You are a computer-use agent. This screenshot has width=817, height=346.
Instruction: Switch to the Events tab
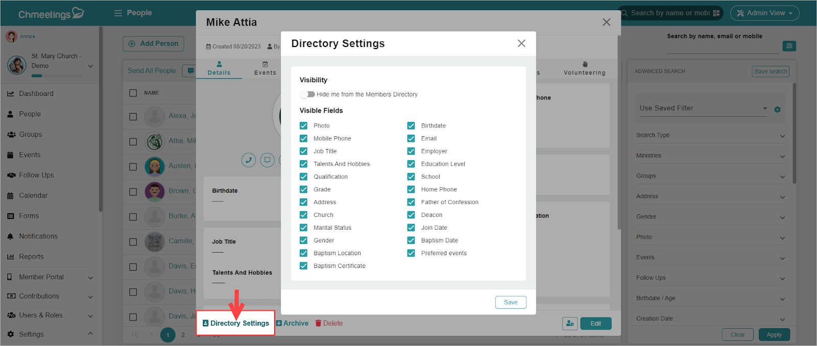[x=265, y=68]
